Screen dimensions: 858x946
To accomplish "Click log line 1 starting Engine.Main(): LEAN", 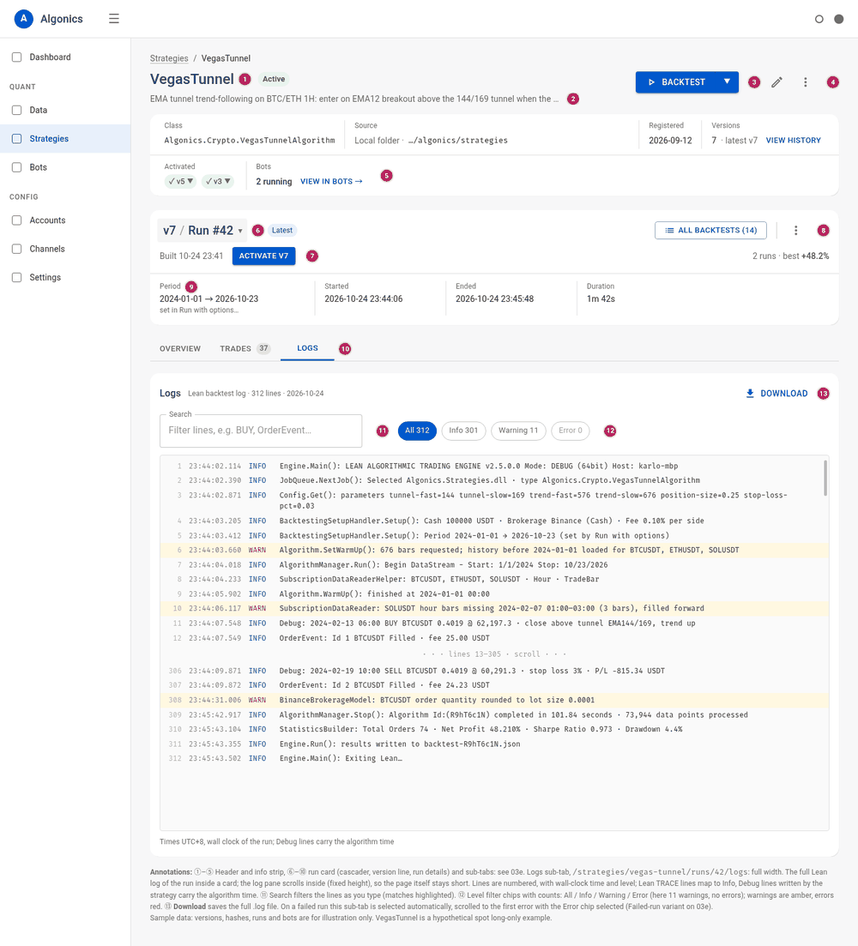I will click(x=494, y=466).
